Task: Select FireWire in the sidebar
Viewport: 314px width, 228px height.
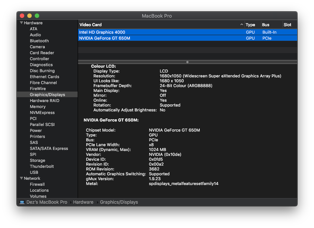Action: point(38,89)
